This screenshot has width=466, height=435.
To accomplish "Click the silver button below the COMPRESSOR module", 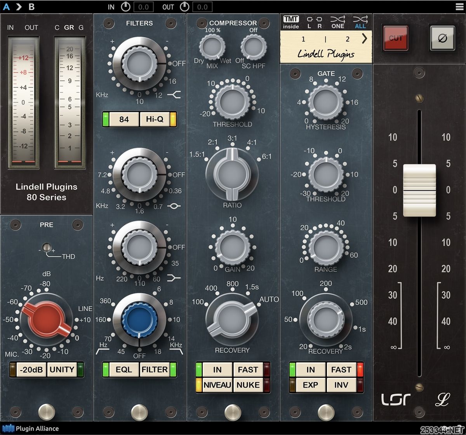I will tap(233, 412).
